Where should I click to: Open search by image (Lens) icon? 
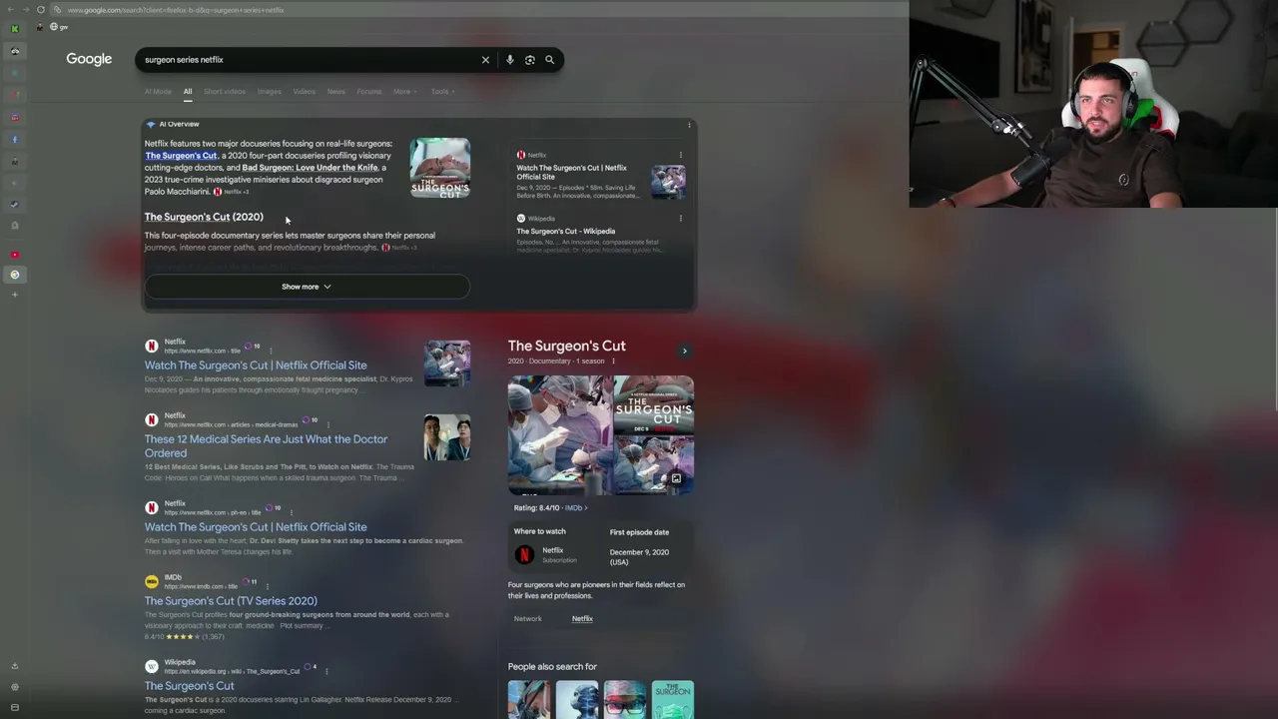tap(529, 60)
